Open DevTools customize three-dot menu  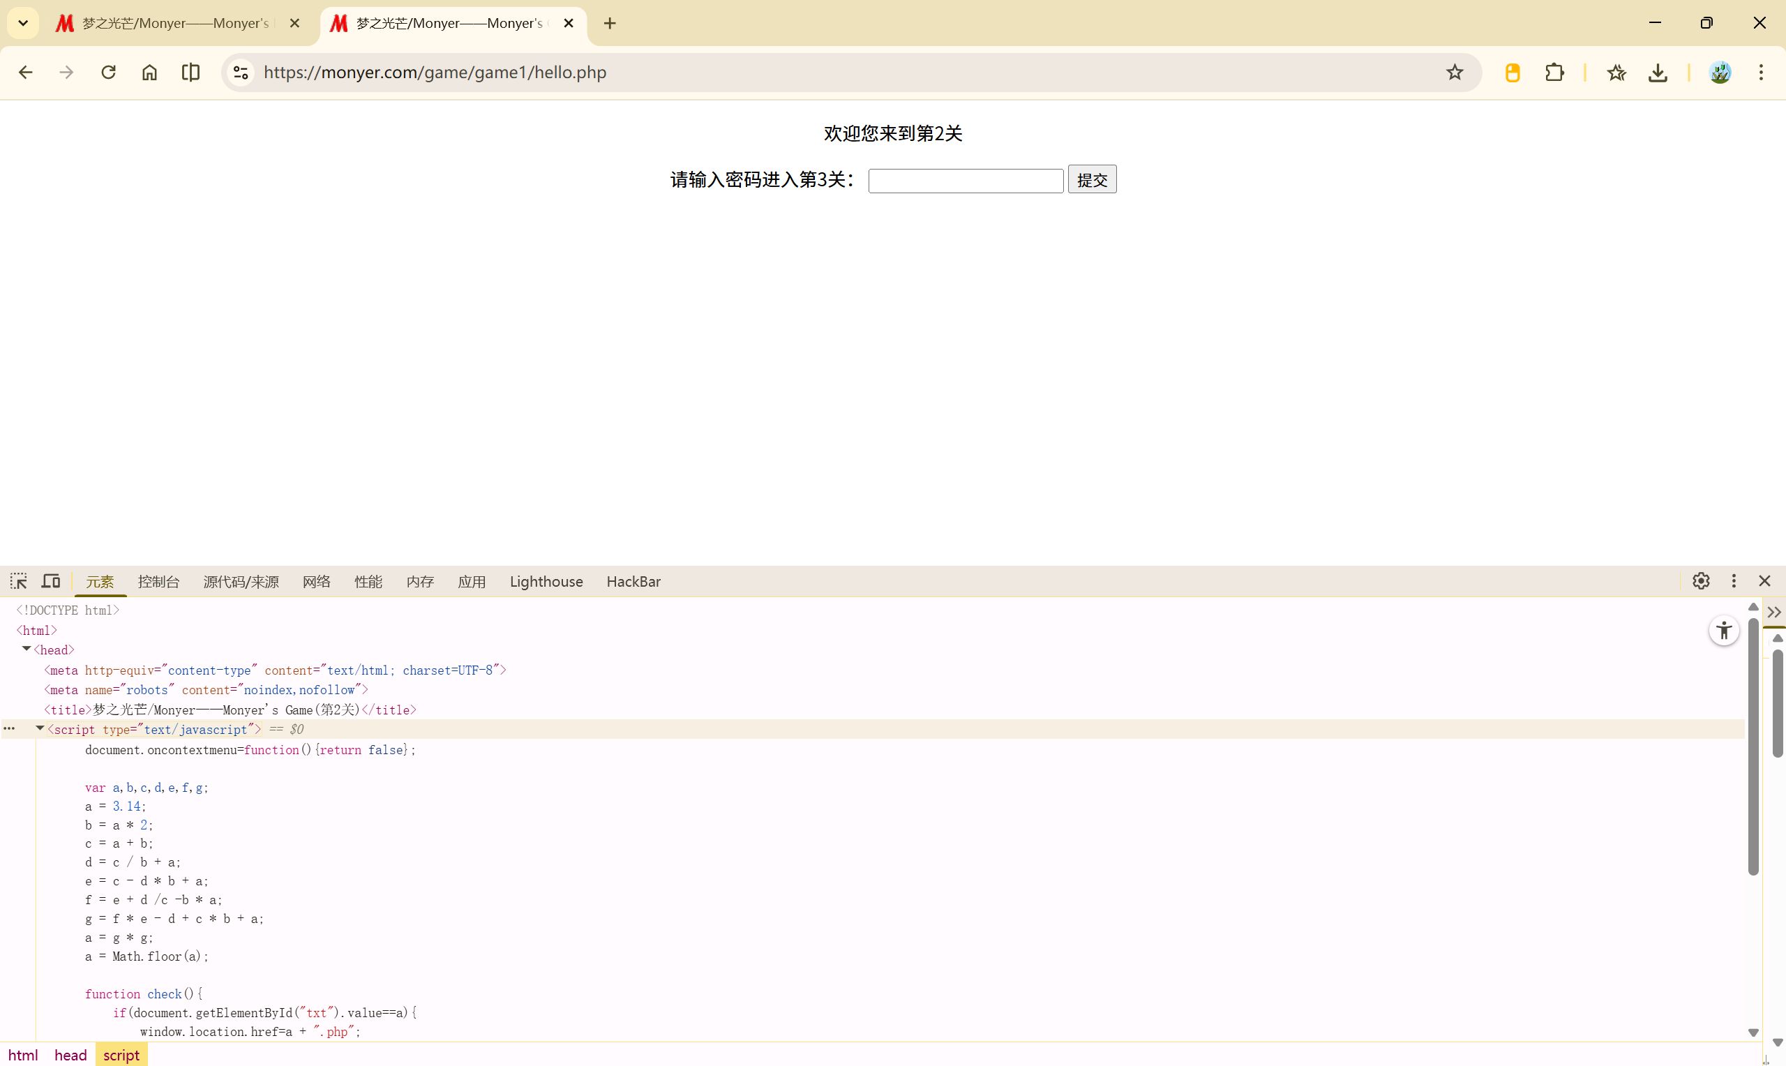[x=1734, y=581]
